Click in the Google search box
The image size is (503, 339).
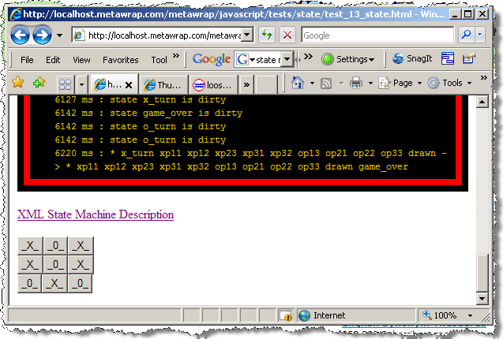[x=377, y=35]
